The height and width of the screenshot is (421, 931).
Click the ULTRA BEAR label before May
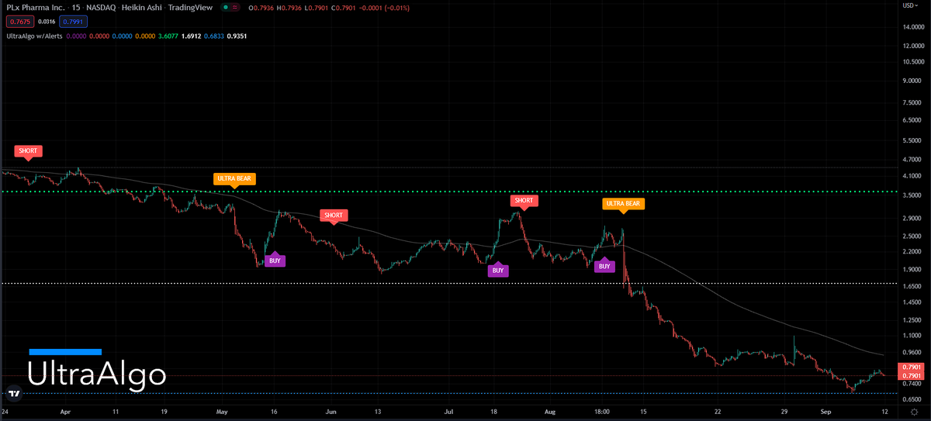pyautogui.click(x=234, y=179)
